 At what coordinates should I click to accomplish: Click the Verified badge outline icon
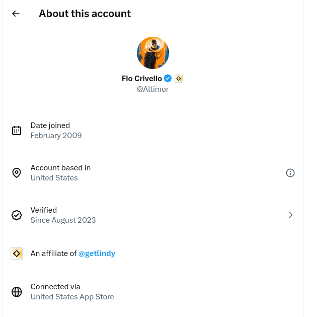(17, 215)
